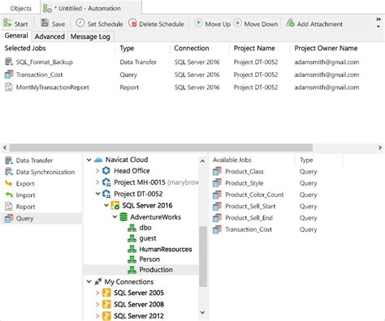Expand SQL Server 2012 connection

pyautogui.click(x=97, y=315)
